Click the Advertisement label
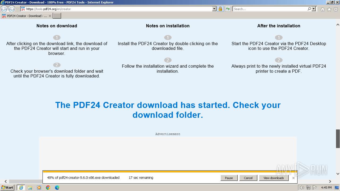Screen dimensions: 340x191 pos(168,134)
